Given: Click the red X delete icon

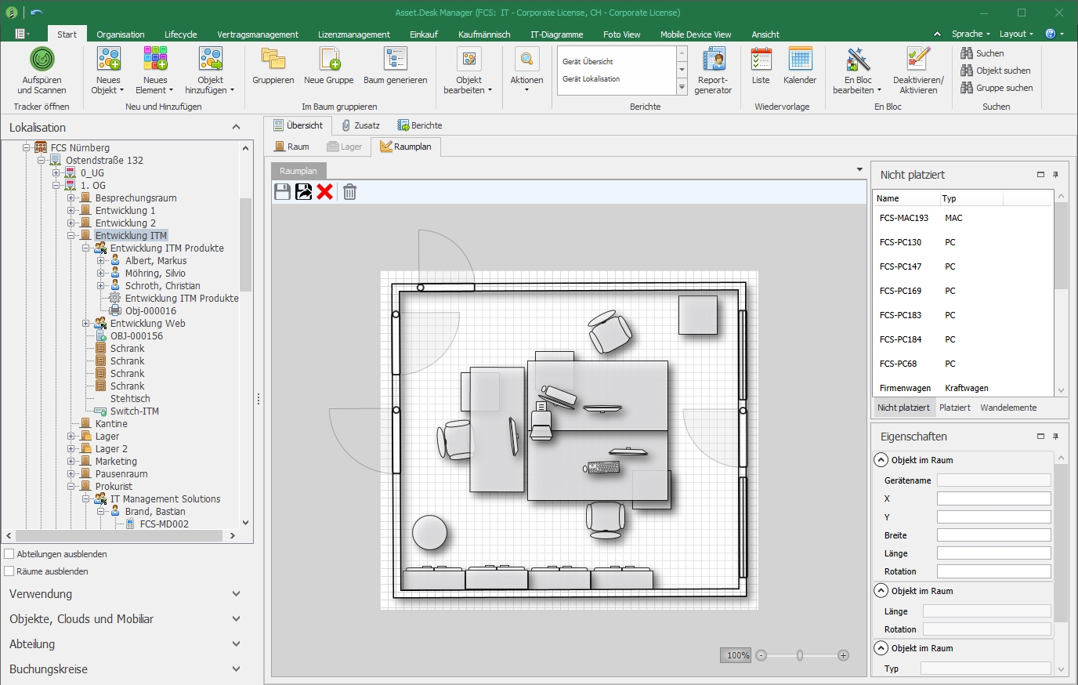Looking at the screenshot, I should coord(325,192).
